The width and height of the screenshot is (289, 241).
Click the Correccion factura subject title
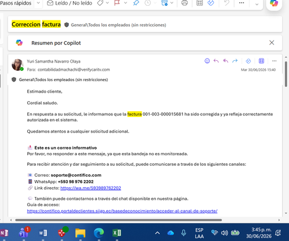(x=36, y=24)
